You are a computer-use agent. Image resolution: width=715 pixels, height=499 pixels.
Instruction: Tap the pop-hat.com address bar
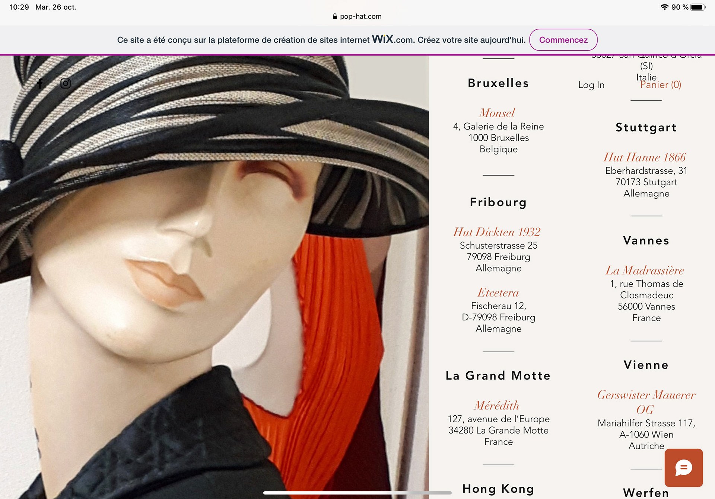(360, 16)
